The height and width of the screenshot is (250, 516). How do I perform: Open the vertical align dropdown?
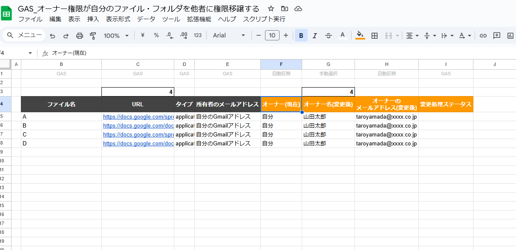coord(430,36)
